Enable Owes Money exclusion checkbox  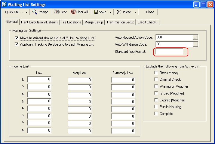pyautogui.click(x=156, y=73)
